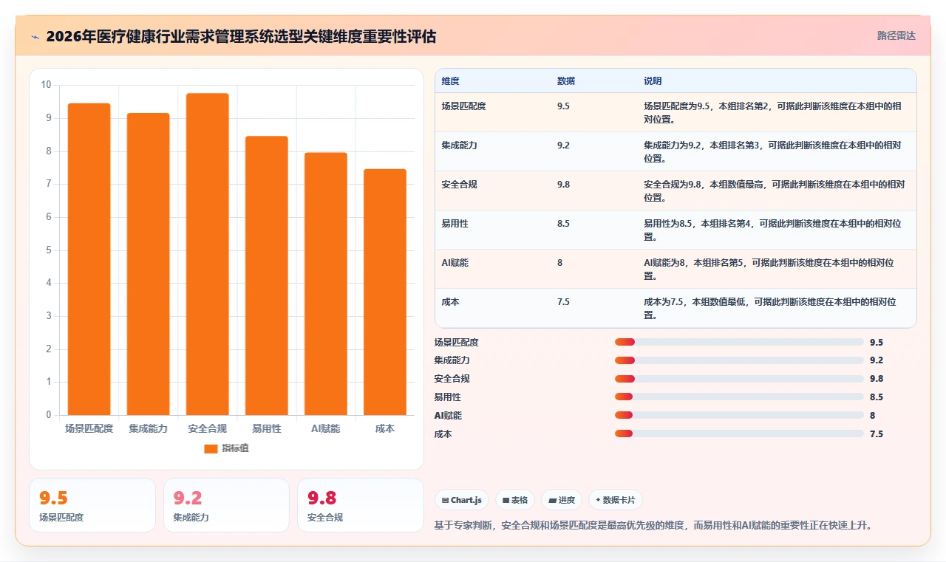This screenshot has width=946, height=562.
Task: Click the 8.5 value in the table
Action: click(563, 224)
